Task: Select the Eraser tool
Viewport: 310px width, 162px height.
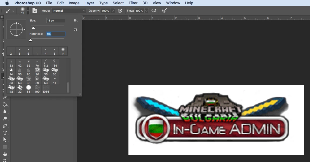Action: pyautogui.click(x=5, y=98)
